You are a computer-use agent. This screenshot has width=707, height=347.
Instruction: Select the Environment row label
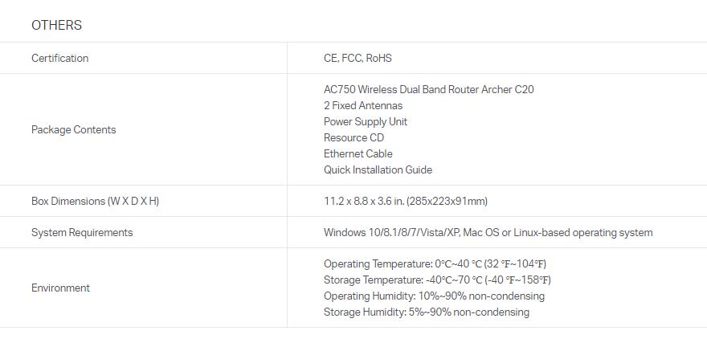[x=60, y=288]
